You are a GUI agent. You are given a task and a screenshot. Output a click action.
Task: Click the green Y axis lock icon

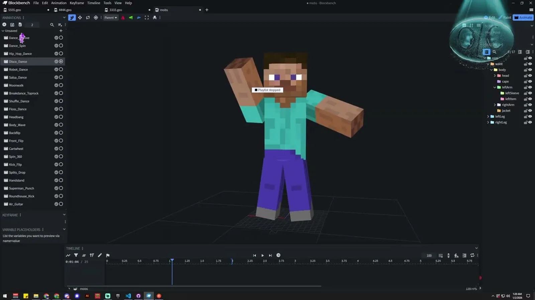131,18
